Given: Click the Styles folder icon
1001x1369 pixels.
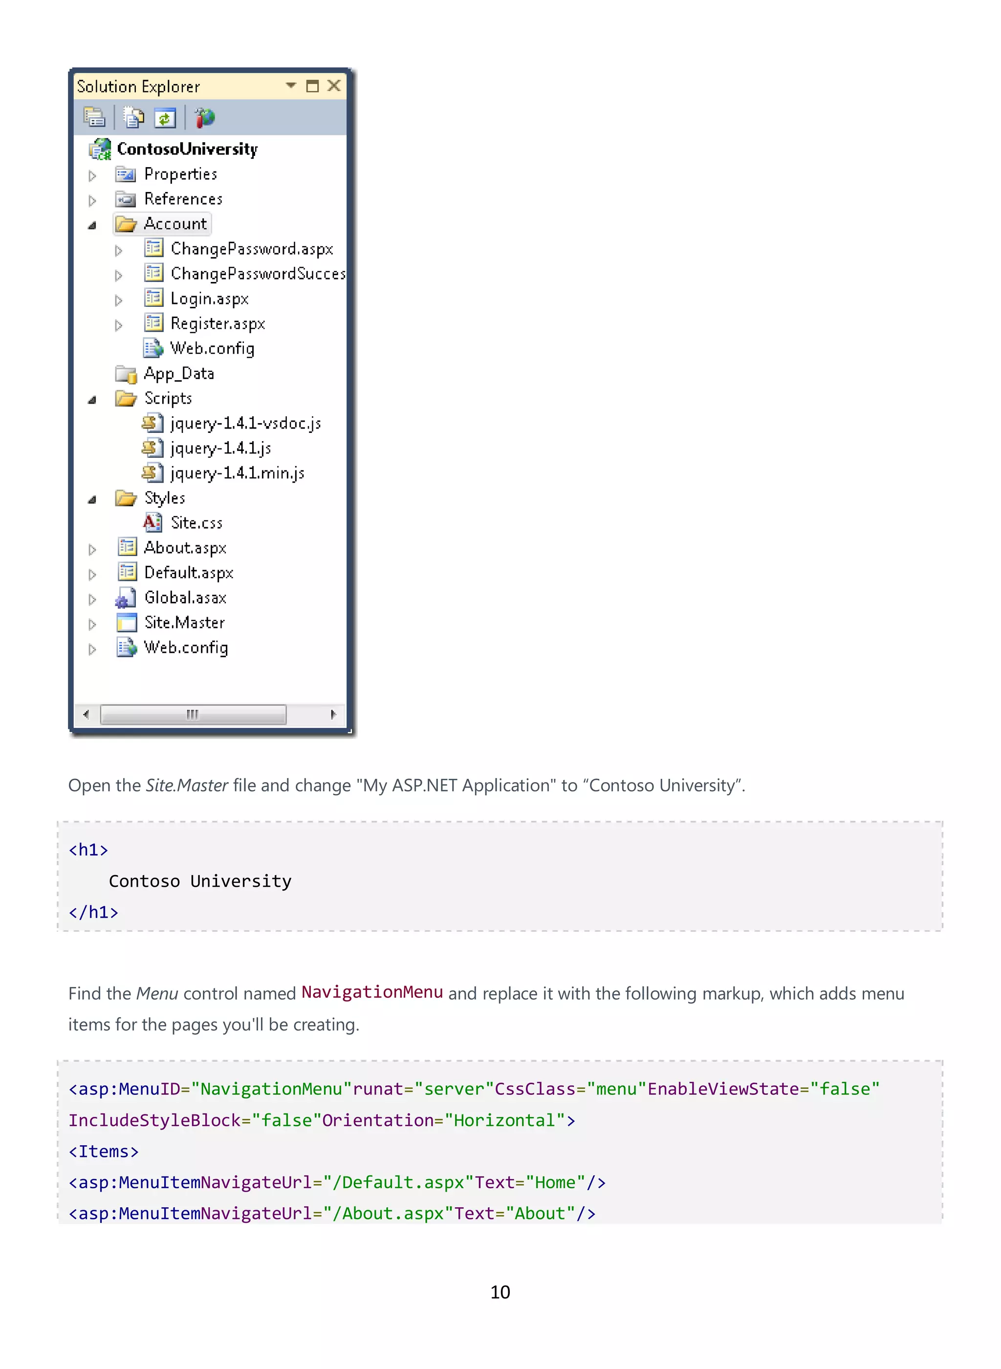Looking at the screenshot, I should click(x=126, y=498).
